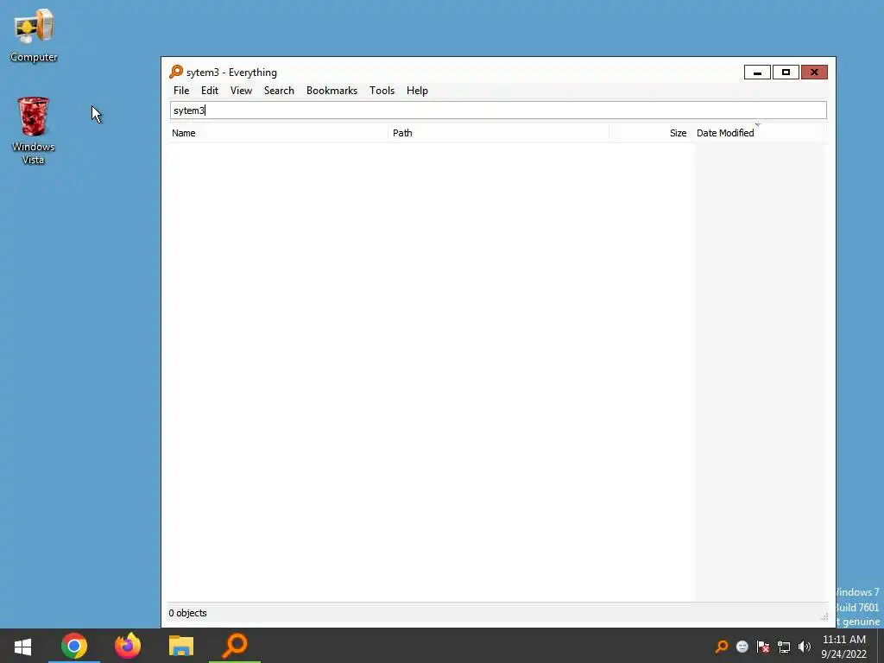Click the Everything tray icon
Image resolution: width=884 pixels, height=663 pixels.
(721, 647)
